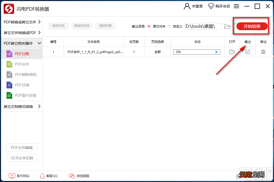Viewport: 274px width, 182px height.
Task: Expand 其它文件转换成PDF section
Action: pyautogui.click(x=22, y=32)
